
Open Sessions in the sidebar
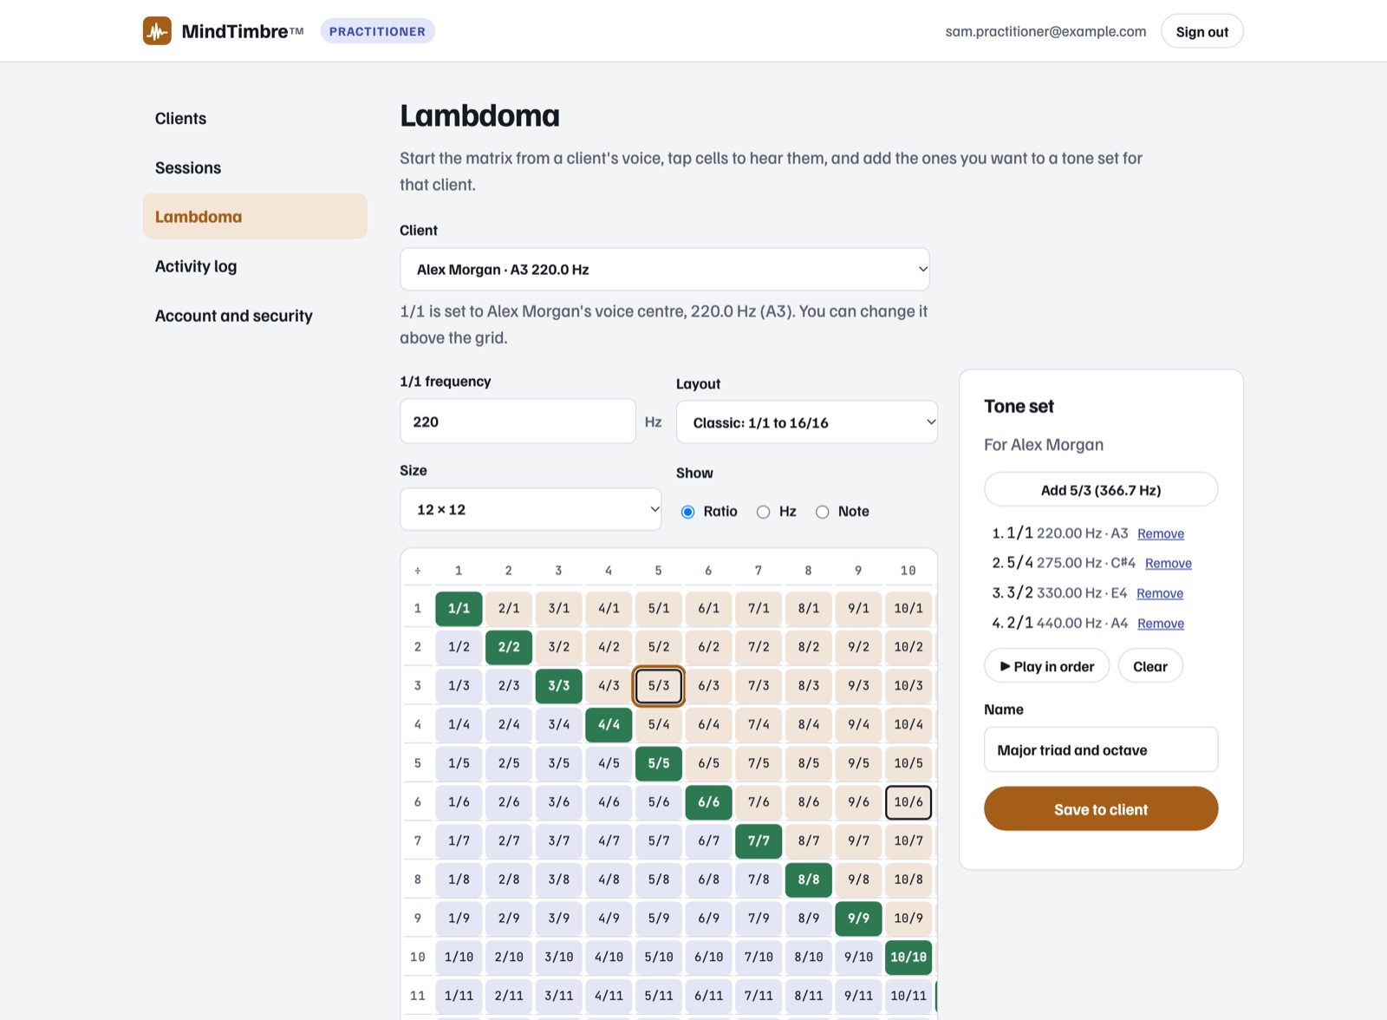tap(255, 167)
